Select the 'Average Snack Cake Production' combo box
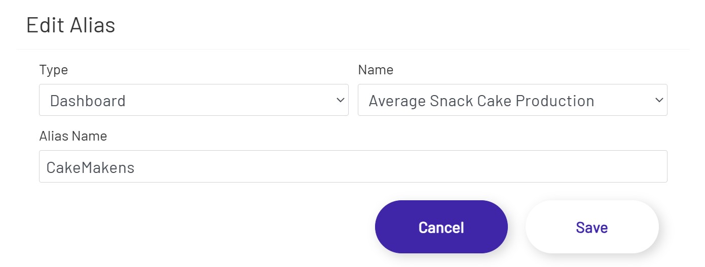This screenshot has width=705, height=267. tap(481, 101)
